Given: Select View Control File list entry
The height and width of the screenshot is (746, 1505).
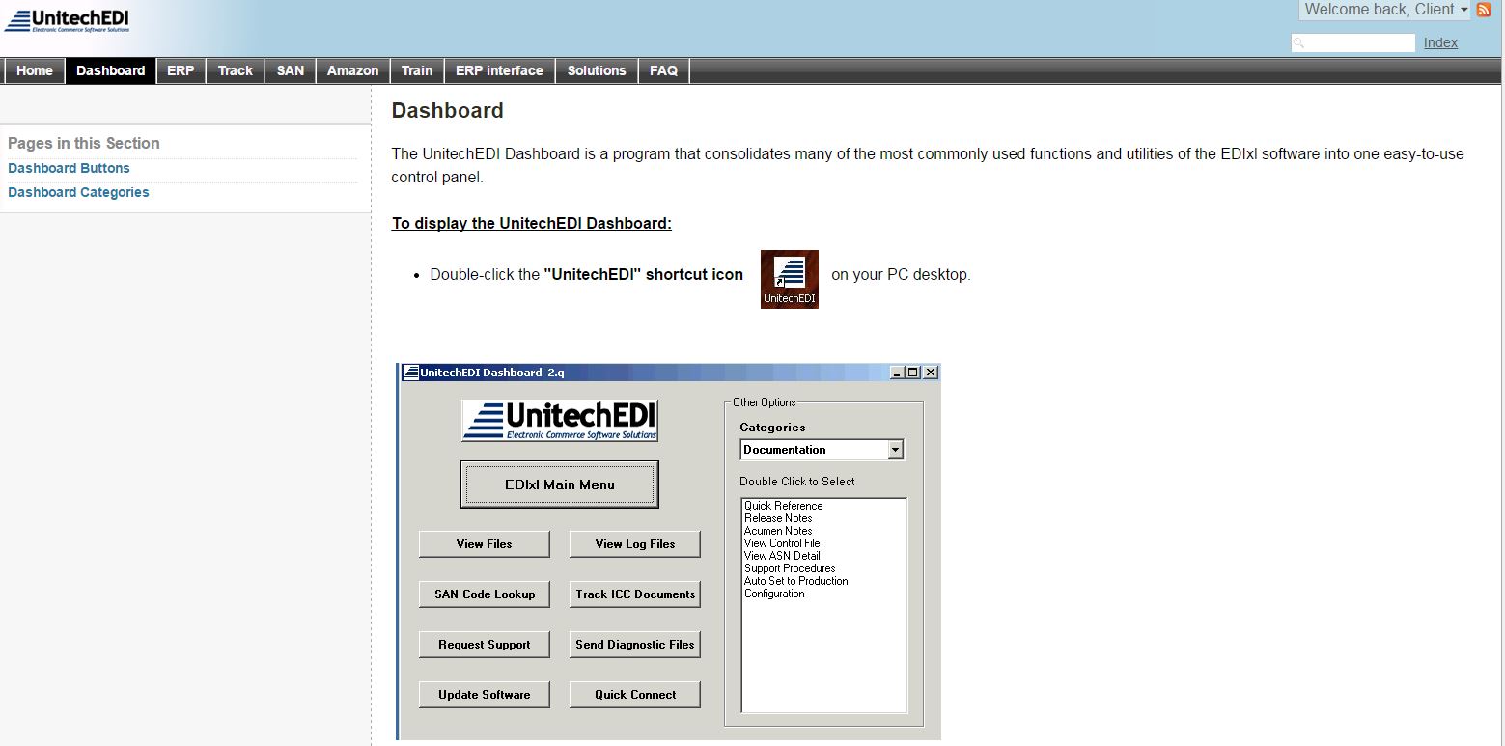Looking at the screenshot, I should 782,543.
